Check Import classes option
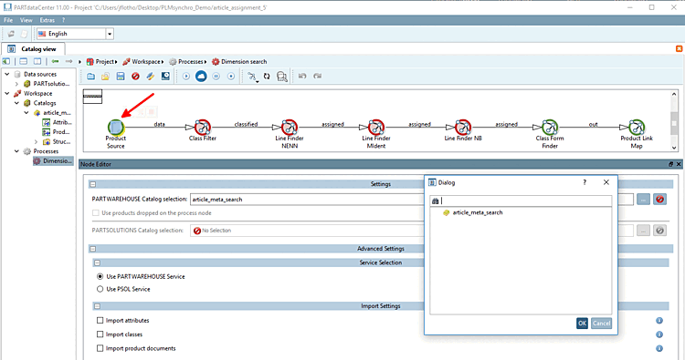This screenshot has width=685, height=360. 100,334
